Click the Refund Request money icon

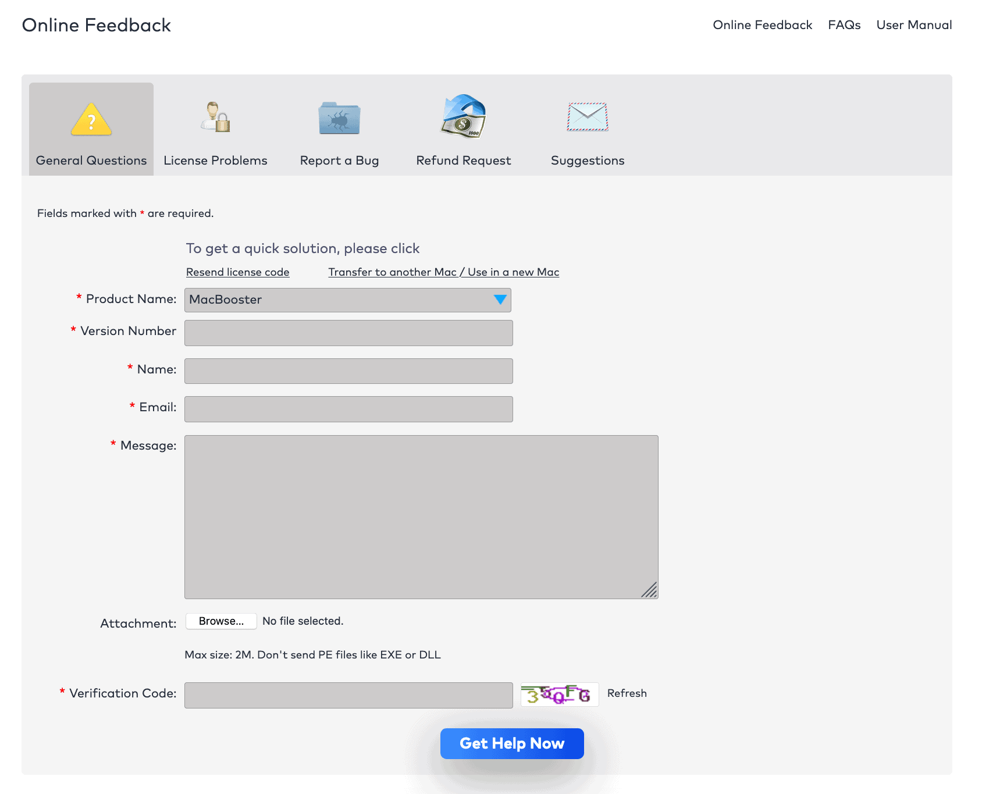pyautogui.click(x=463, y=118)
